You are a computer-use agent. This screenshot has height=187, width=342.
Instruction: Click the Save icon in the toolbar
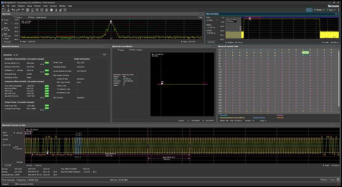coord(8,9)
